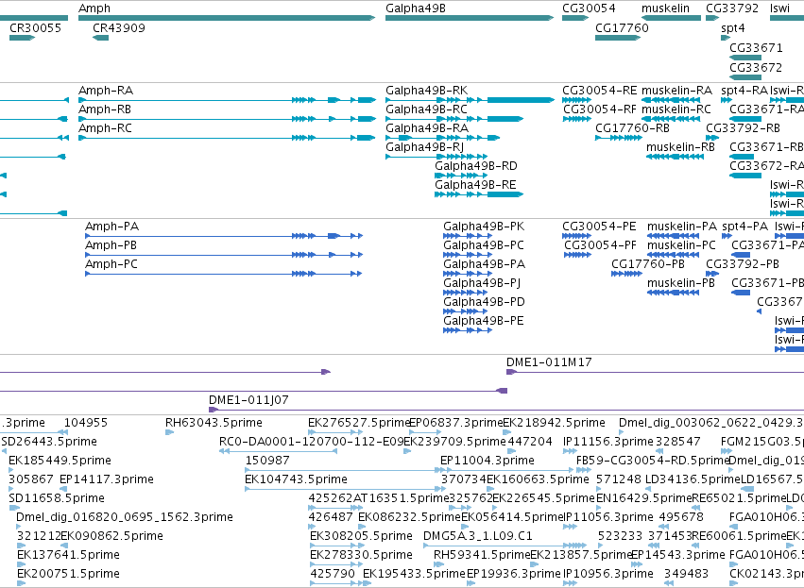Viewport: 804px width, 588px height.
Task: Click the muskelin-RC transcript
Action: [673, 119]
